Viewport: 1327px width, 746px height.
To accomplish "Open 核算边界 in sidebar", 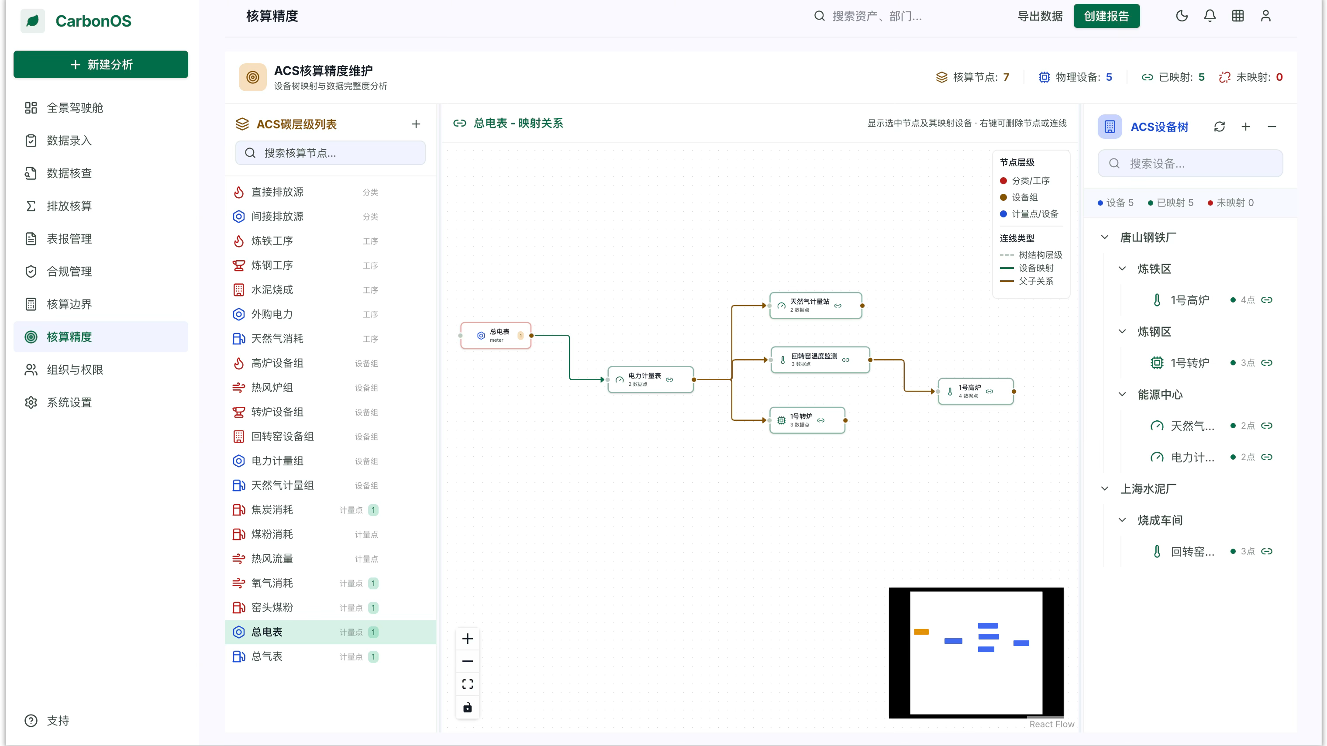I will (x=100, y=304).
